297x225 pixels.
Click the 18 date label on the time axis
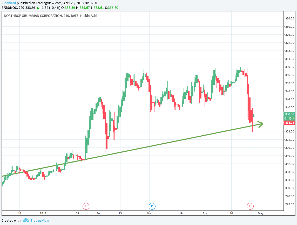tap(19, 213)
